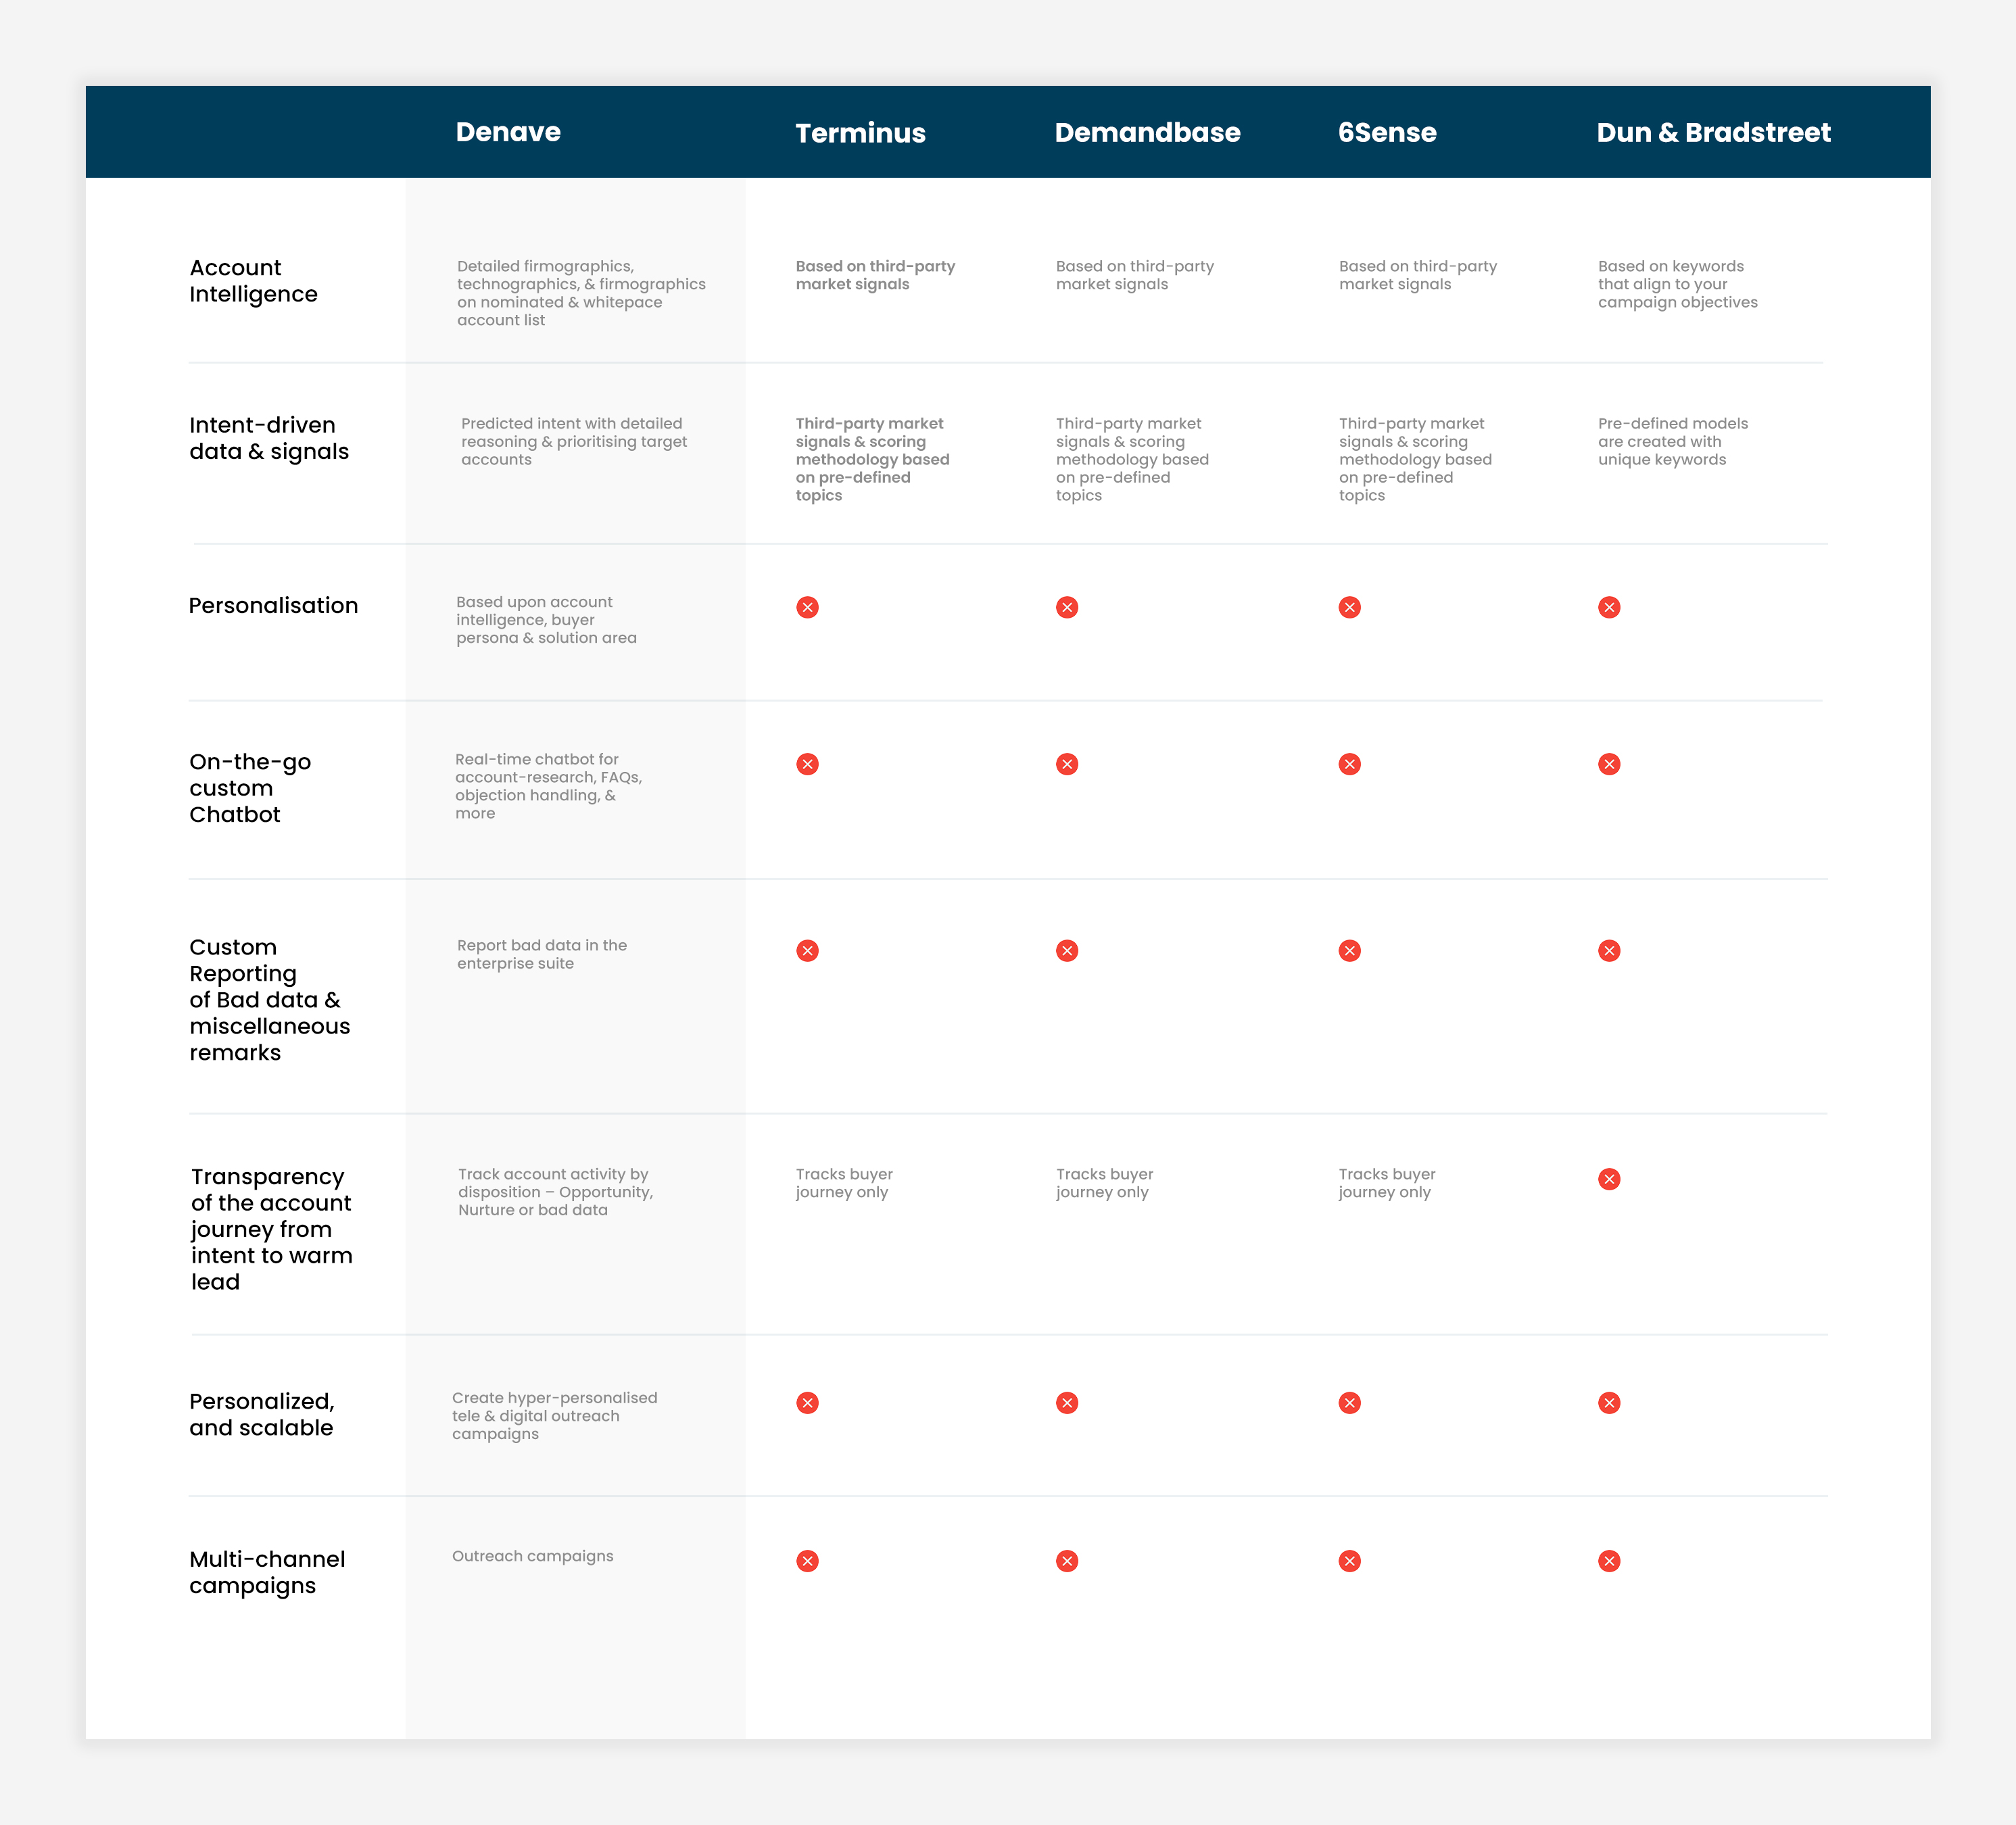Click Demandbase 'Based on third-party market signals' cell
This screenshot has height=1825, width=2016.
point(1135,275)
